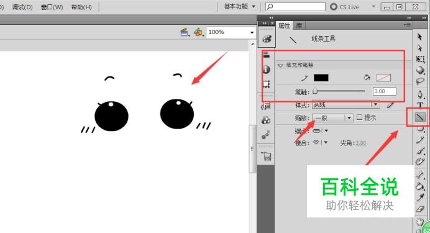430x233 pixels.
Task: Open the 帮助(H) menu
Action: click(81, 7)
